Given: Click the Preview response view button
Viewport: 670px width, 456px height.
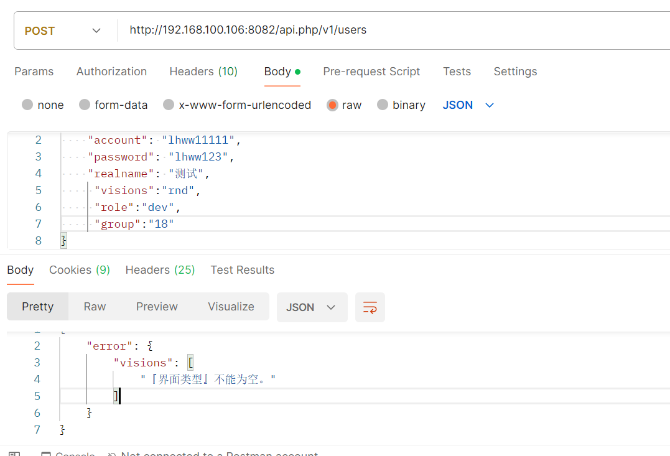Looking at the screenshot, I should click(157, 307).
